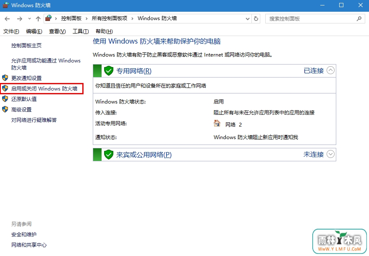Screen dimensions: 369x256
Task: Click the Windows 防火墙状态: label
Action: (120, 102)
